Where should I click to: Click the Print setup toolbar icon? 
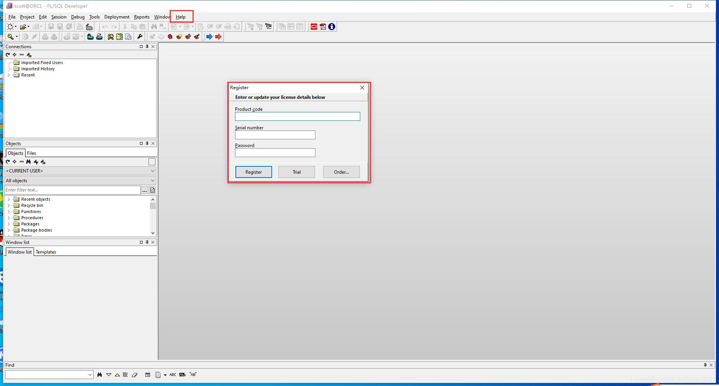coord(89,27)
